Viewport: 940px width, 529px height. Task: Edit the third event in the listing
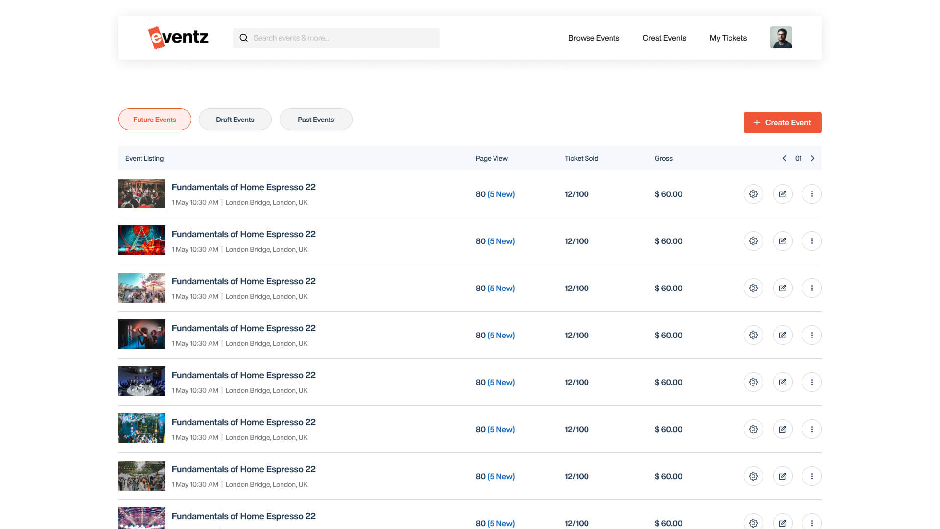(782, 288)
